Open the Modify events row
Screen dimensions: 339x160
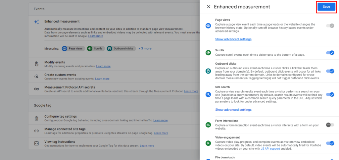point(114,64)
